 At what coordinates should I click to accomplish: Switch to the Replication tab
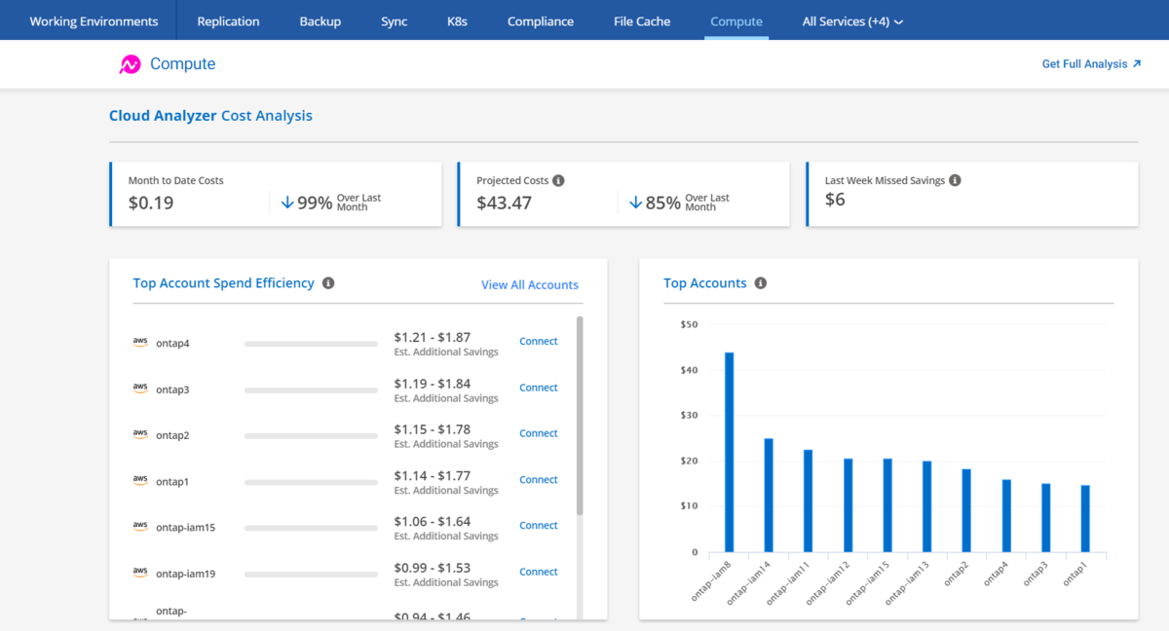228,21
